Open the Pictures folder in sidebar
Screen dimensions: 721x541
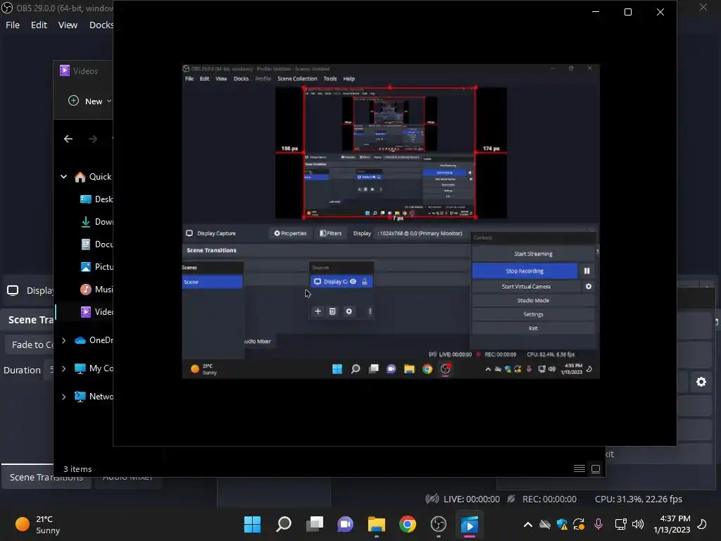click(96, 267)
